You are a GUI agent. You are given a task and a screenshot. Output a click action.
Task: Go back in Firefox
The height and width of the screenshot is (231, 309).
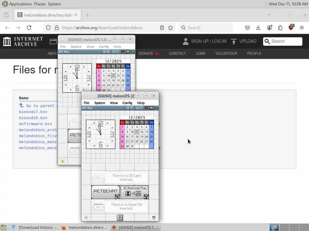pos(7,28)
